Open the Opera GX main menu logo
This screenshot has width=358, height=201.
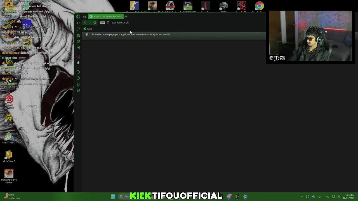(78, 16)
